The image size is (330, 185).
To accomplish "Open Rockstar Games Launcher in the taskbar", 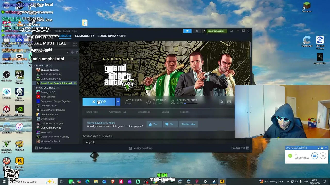I will coord(222,182).
